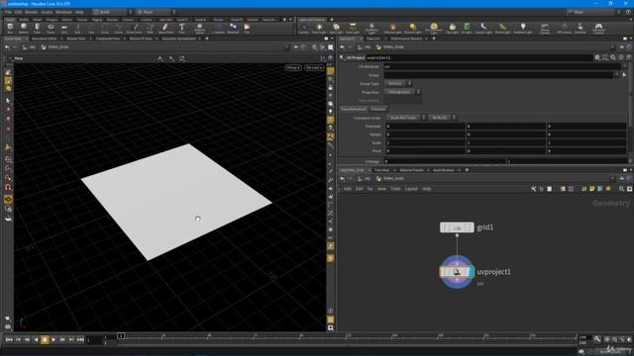Add a GI Light from shelf

(467, 29)
